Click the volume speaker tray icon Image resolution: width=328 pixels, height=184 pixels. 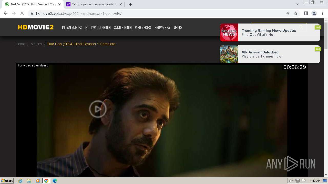tap(291, 181)
